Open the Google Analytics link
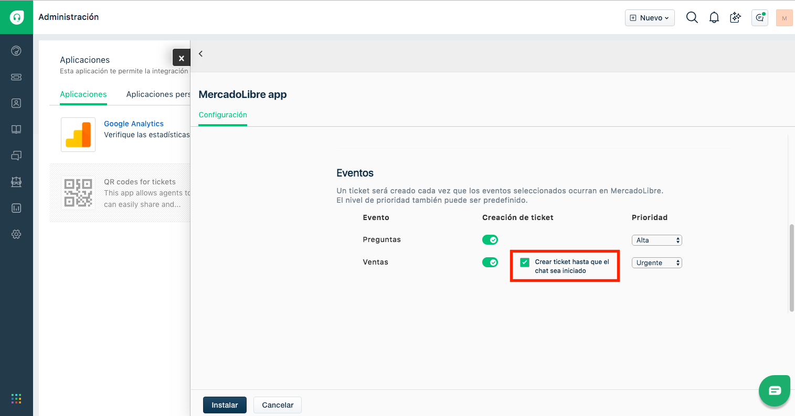 pyautogui.click(x=134, y=124)
